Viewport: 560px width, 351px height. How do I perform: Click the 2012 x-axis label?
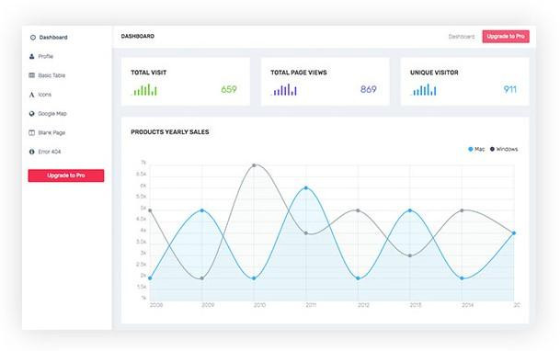[x=363, y=305]
